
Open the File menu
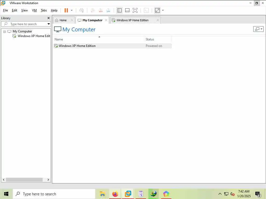(x=5, y=10)
